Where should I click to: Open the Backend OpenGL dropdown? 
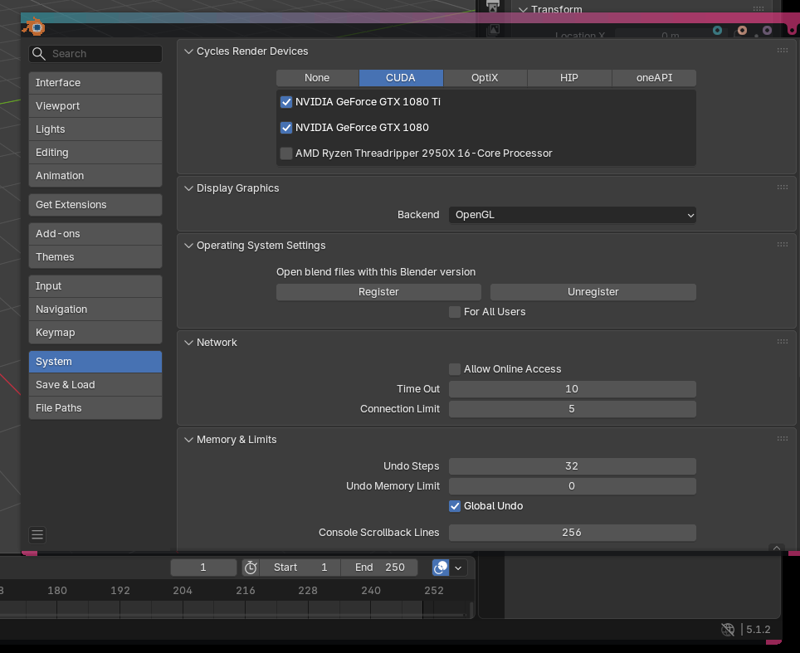point(572,215)
